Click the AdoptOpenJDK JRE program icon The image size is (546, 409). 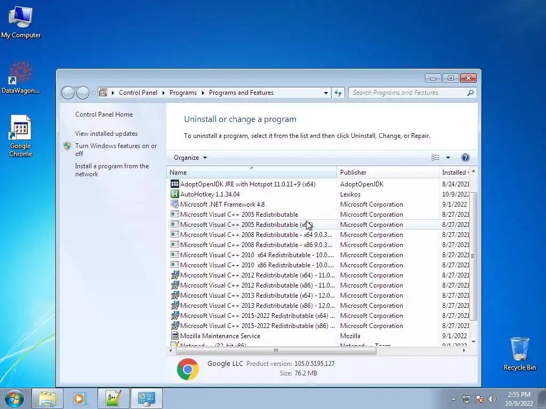pos(175,184)
